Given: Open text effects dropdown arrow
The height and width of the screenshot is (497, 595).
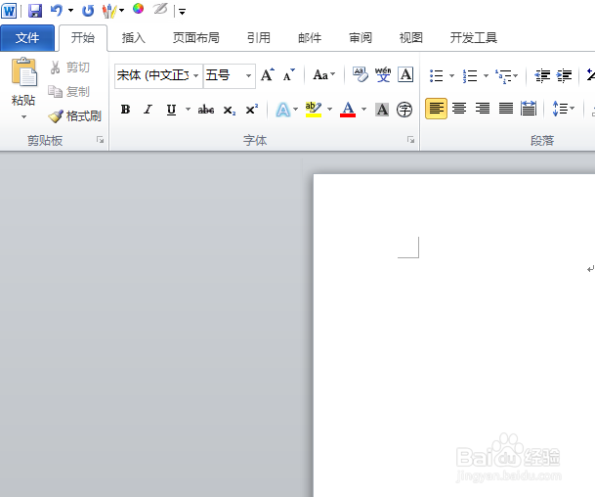Looking at the screenshot, I should click(296, 110).
